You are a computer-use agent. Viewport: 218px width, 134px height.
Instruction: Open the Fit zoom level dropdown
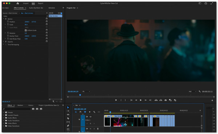86,92
